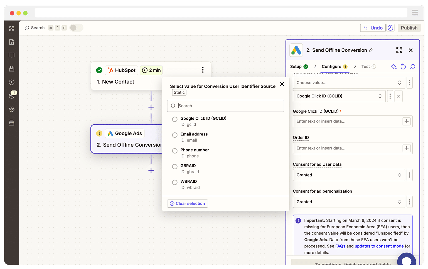Click the Search field in top toolbar
This screenshot has height=269, width=428.
pyautogui.click(x=35, y=28)
